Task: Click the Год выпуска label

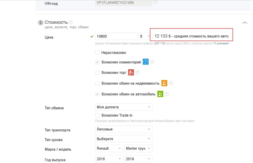Action: [55, 160]
